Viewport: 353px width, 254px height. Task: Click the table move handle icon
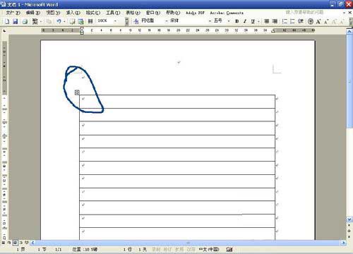coord(77,92)
